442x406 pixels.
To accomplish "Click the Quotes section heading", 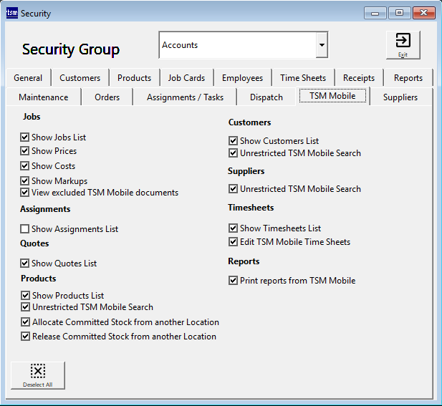I will point(34,243).
